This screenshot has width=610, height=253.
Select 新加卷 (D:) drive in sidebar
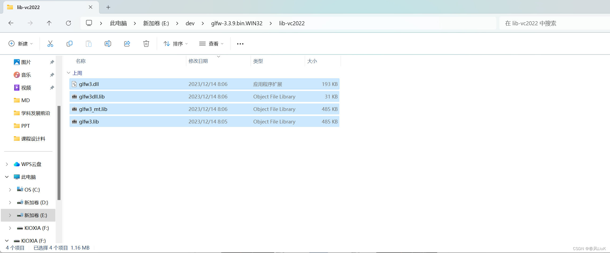[x=36, y=202]
